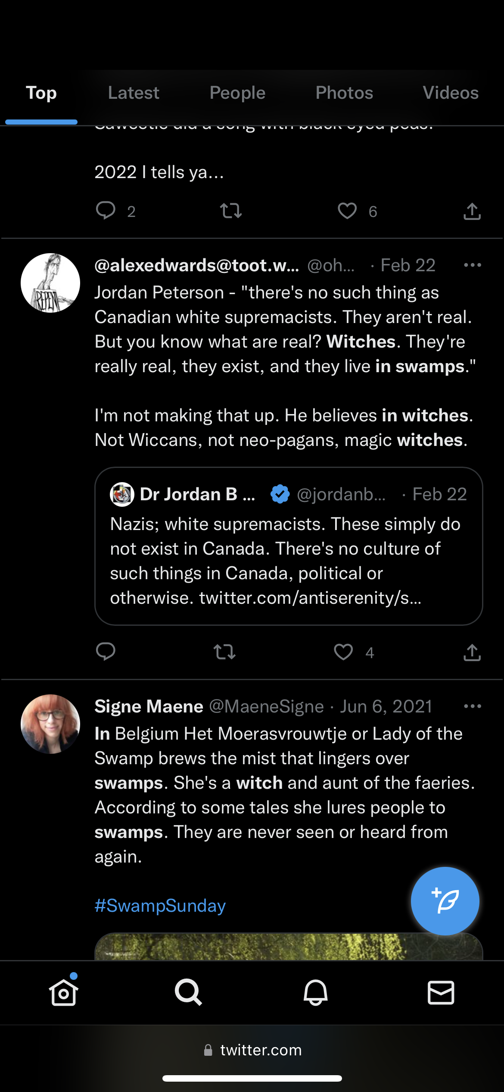
Task: Open the #SwampSunday hashtag link
Action: pos(160,906)
